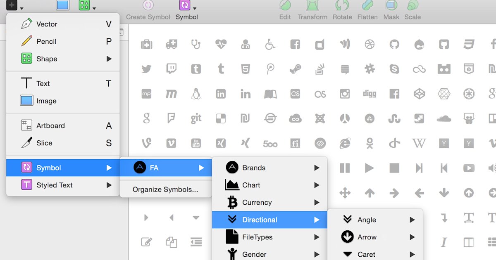The height and width of the screenshot is (260, 496).
Task: Select the Dribbble basketball icon
Action: pyautogui.click(x=370, y=44)
